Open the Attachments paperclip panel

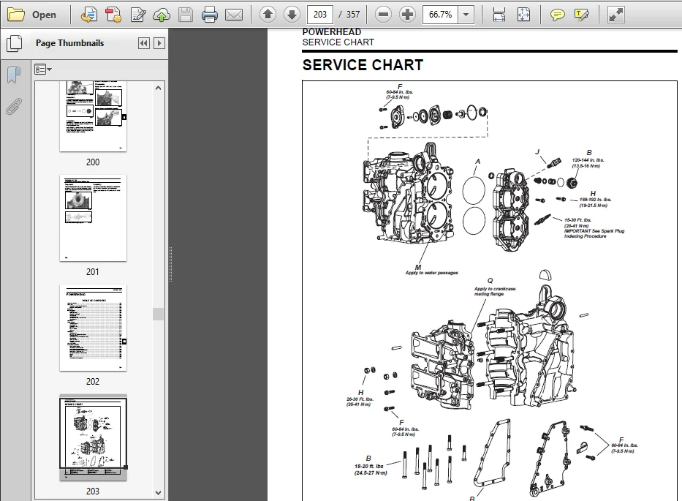pos(14,107)
